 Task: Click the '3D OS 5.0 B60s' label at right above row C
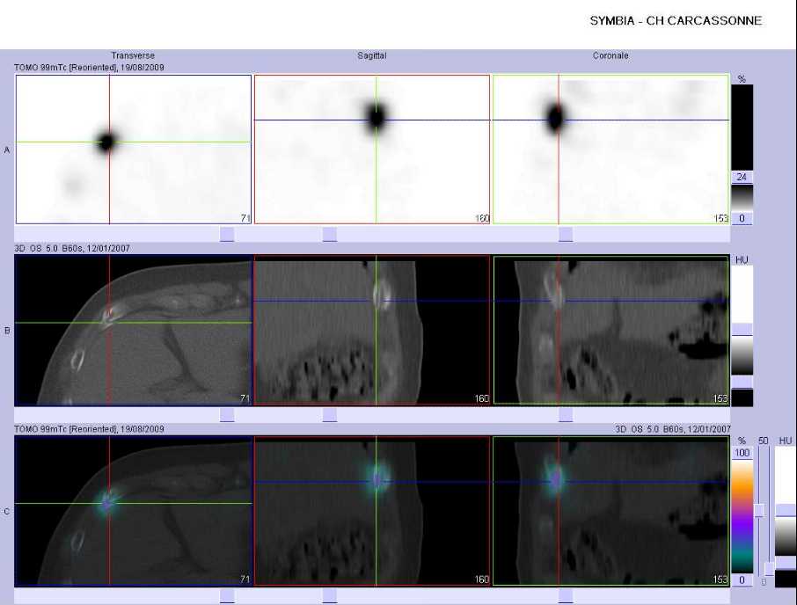click(673, 429)
